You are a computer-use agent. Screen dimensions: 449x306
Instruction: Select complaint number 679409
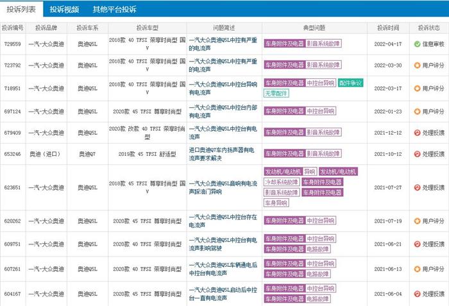click(13, 133)
